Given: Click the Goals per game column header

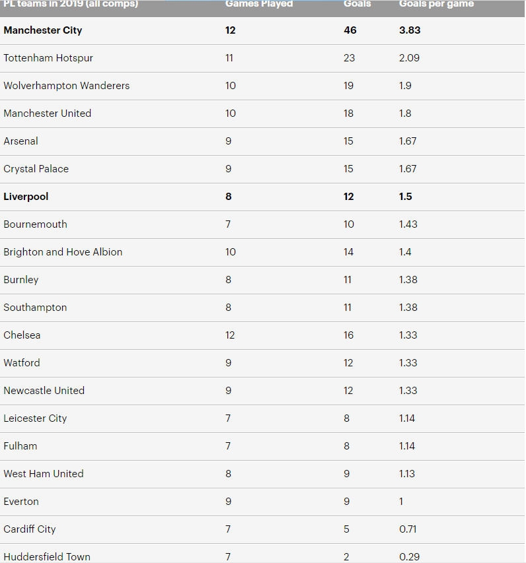Looking at the screenshot, I should pyautogui.click(x=436, y=4).
